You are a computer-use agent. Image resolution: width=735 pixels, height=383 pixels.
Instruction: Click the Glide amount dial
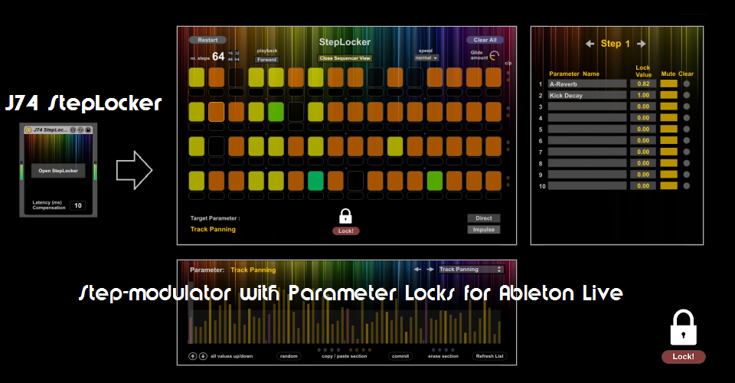coord(495,56)
